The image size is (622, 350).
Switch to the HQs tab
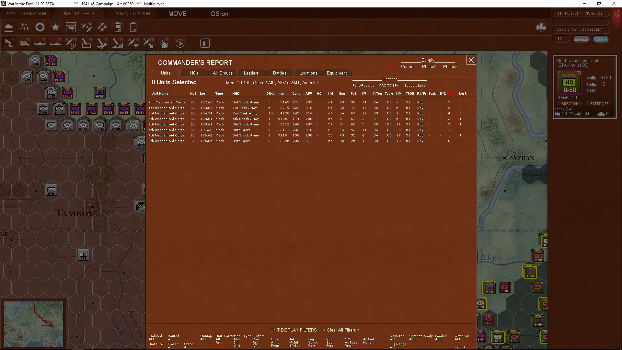point(194,73)
